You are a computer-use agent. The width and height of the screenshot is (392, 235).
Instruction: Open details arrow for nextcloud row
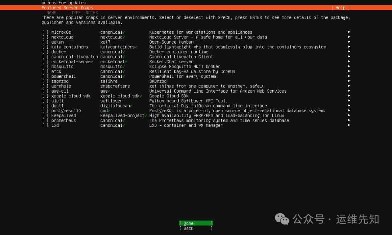[x=349, y=37]
